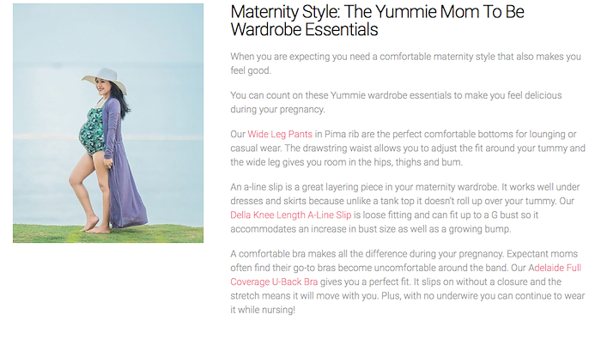This screenshot has width=601, height=357.
Task: Click the pink 'delaide Full' link text
Action: click(558, 268)
